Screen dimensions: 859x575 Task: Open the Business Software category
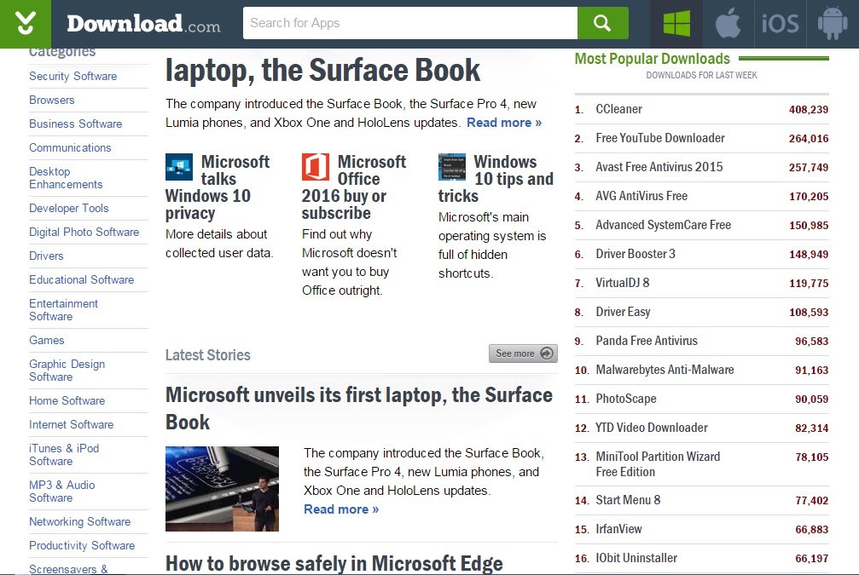(76, 124)
